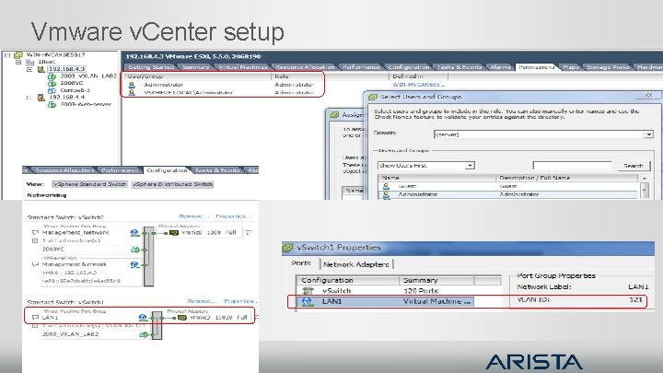Click VM icon beside 2008VC in tree
The width and height of the screenshot is (663, 373).
pos(52,83)
